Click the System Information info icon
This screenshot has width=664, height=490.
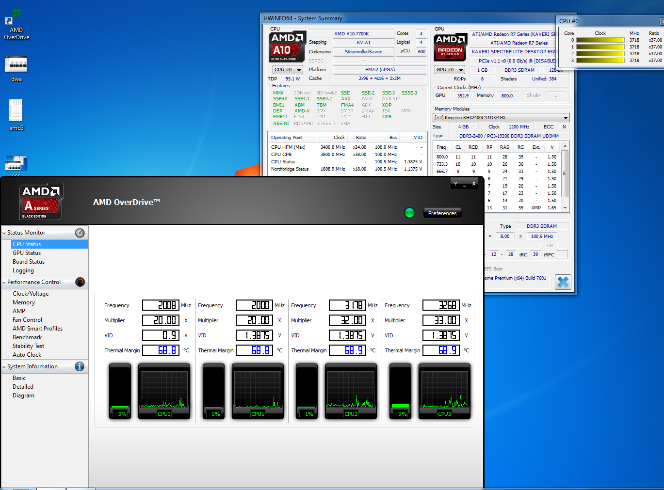pos(80,366)
